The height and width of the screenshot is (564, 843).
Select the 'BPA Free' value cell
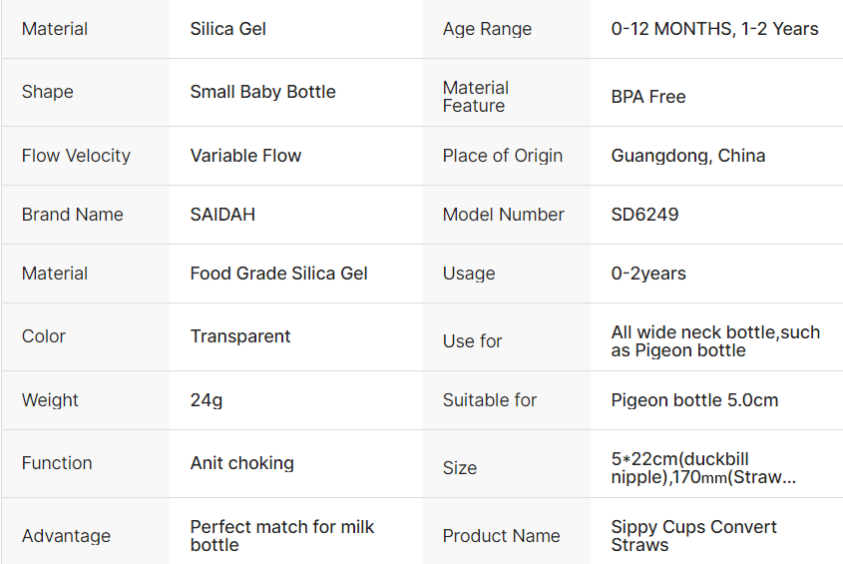tap(648, 97)
